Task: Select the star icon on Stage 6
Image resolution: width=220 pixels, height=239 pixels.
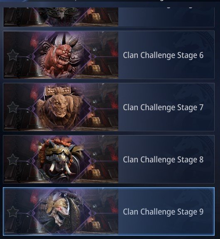Action: coord(13,55)
